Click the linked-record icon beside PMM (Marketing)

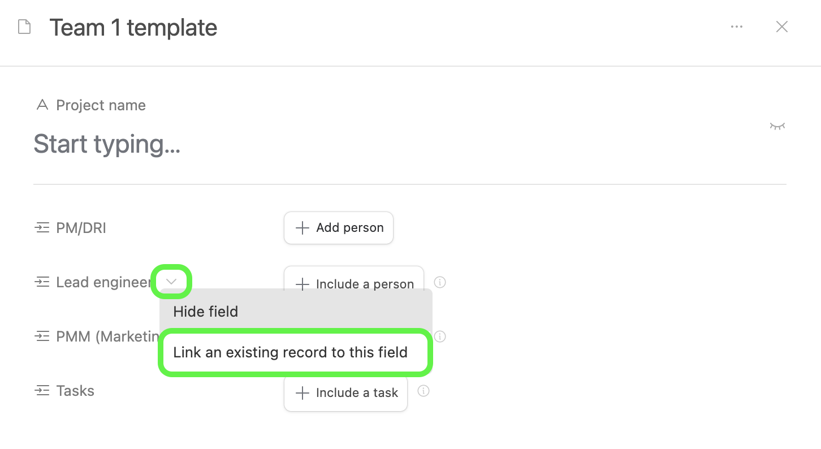(x=42, y=336)
